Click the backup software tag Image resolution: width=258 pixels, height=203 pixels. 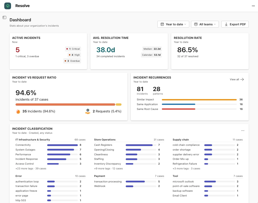pyautogui.click(x=183, y=191)
